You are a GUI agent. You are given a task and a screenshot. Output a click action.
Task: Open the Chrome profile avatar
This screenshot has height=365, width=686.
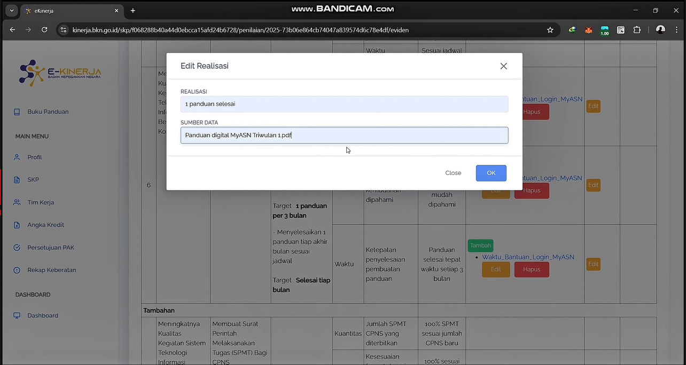(x=661, y=30)
